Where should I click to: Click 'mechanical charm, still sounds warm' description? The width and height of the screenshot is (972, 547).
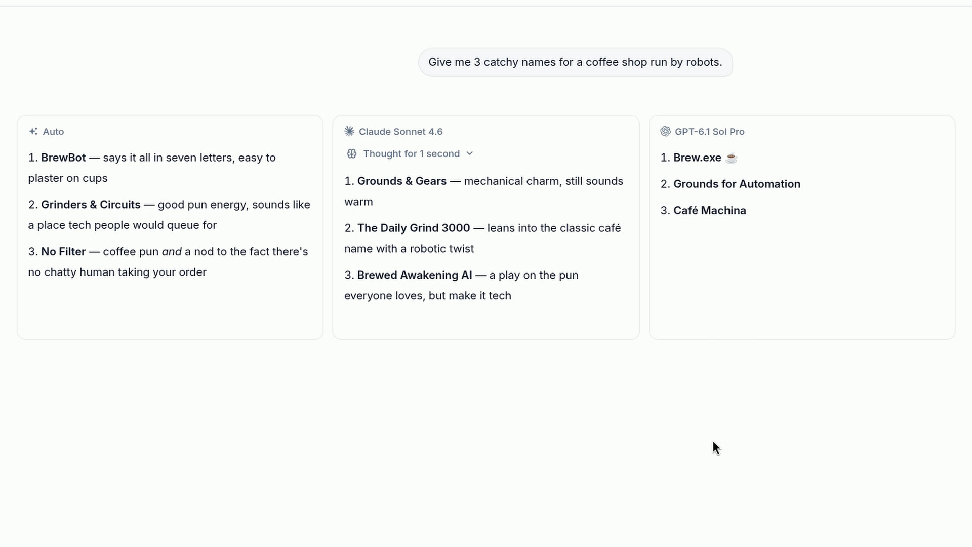[483, 191]
